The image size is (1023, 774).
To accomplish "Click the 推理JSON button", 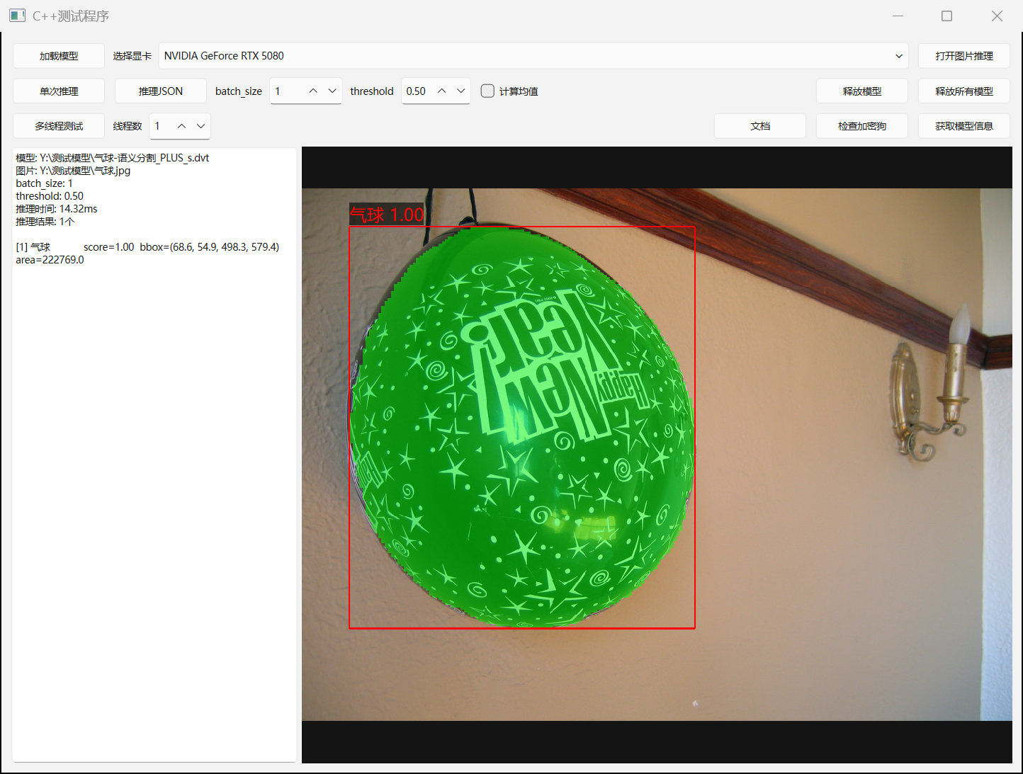I will coord(161,91).
